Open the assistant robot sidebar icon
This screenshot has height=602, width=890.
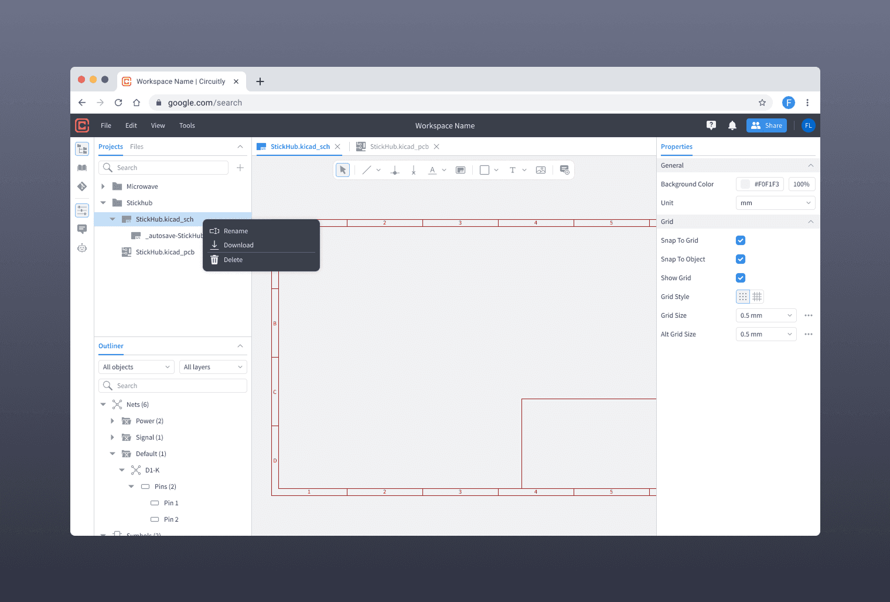tap(82, 247)
